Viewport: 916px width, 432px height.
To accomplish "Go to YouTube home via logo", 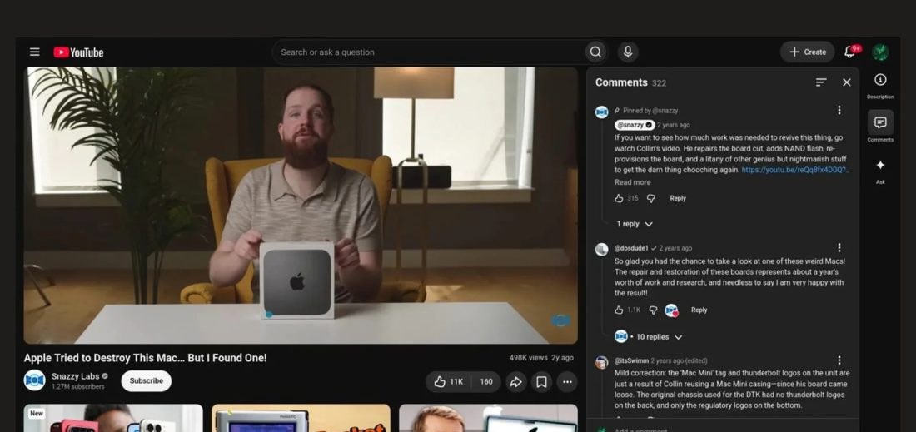I will click(78, 52).
